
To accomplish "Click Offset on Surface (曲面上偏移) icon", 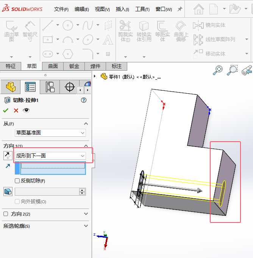I will (181, 26).
